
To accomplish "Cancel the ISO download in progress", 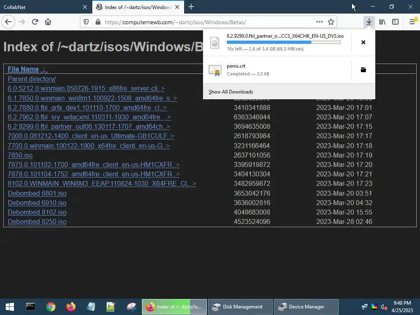I will (363, 42).
